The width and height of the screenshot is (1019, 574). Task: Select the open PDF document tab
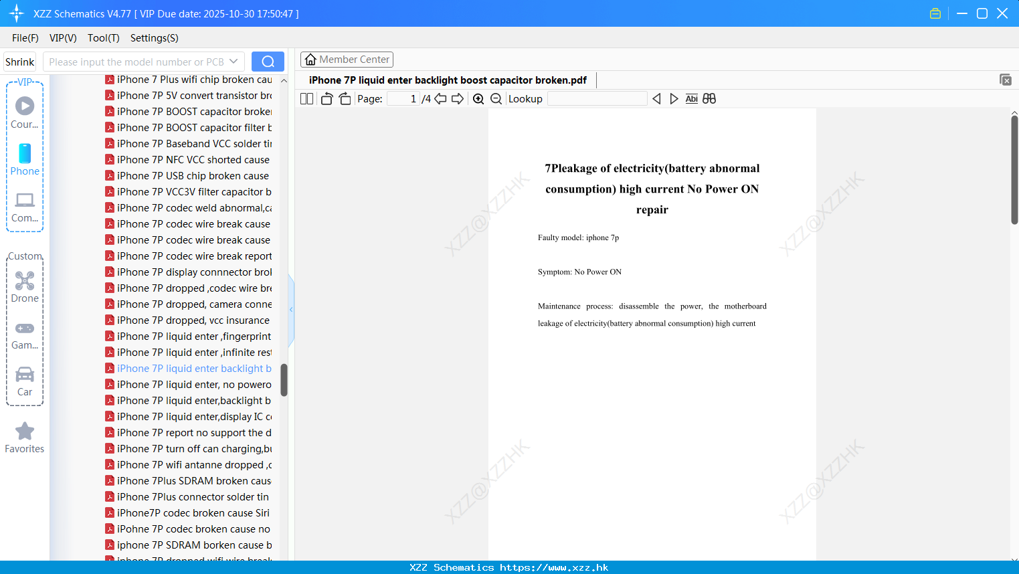448,80
